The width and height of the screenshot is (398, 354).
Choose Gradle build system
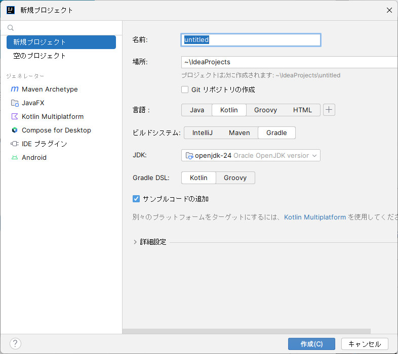click(x=276, y=133)
